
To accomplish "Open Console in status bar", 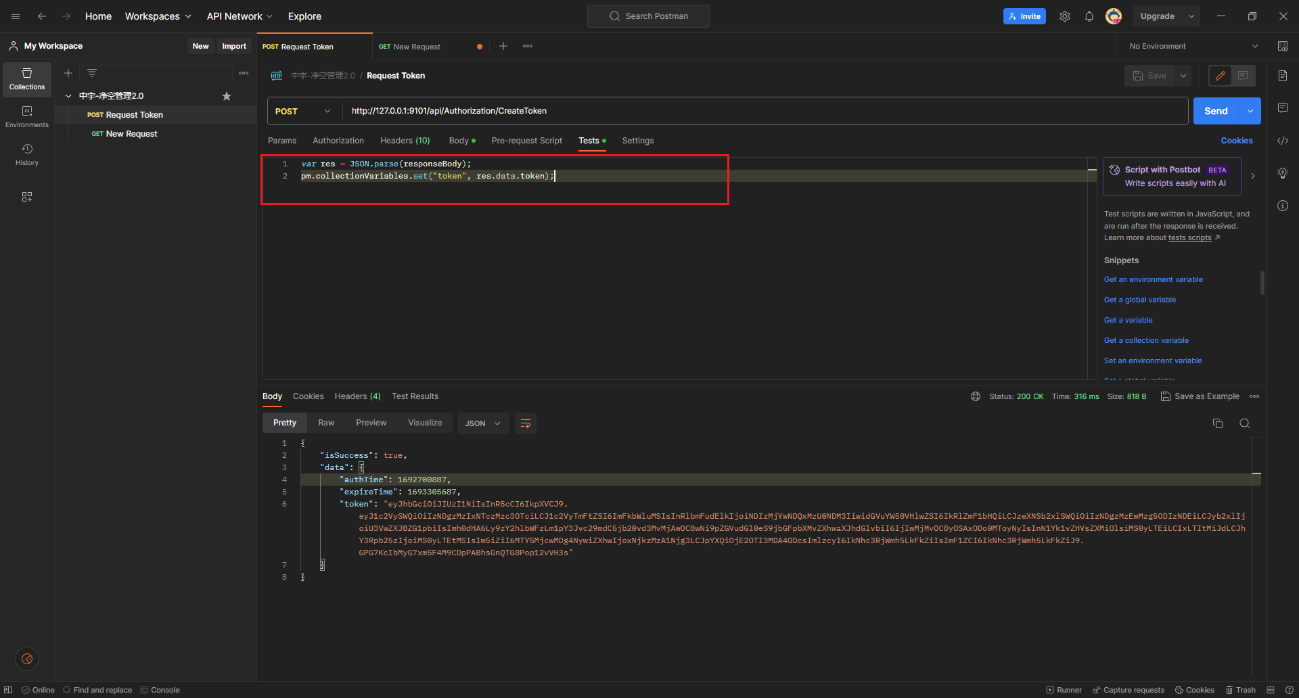I will coord(160,690).
